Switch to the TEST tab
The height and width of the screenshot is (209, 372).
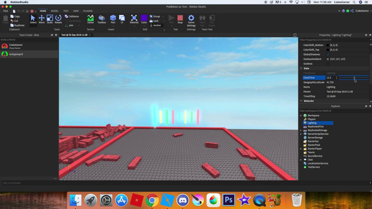[66, 11]
